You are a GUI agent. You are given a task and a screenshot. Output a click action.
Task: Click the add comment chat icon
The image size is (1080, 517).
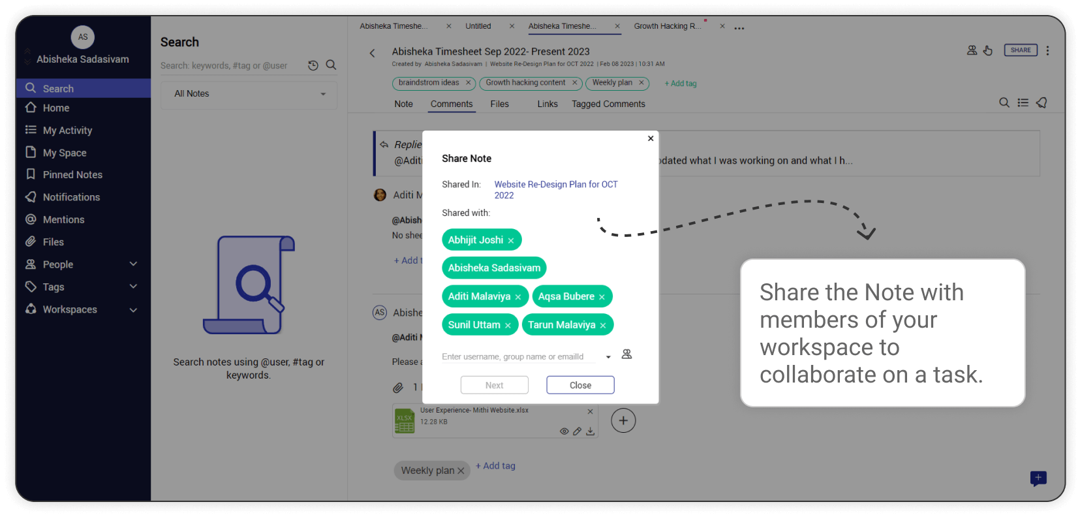point(1038,478)
